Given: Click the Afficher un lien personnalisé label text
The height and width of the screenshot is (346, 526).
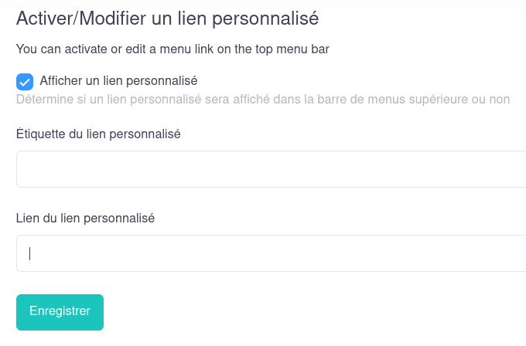Looking at the screenshot, I should [118, 80].
